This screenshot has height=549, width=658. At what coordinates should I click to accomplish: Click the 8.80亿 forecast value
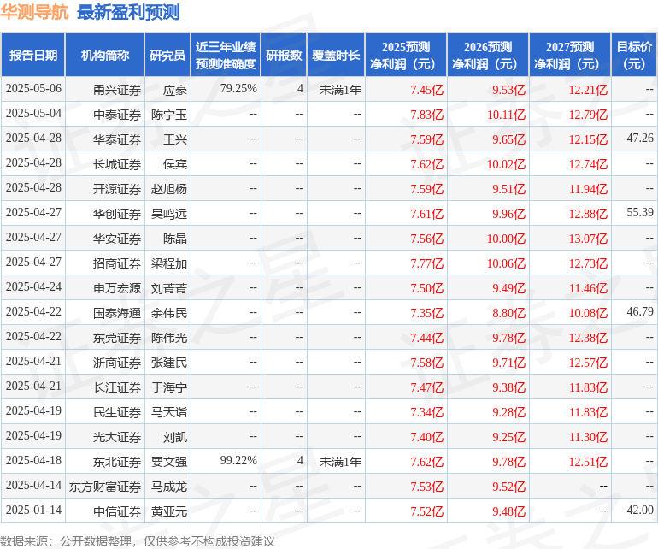pos(508,313)
